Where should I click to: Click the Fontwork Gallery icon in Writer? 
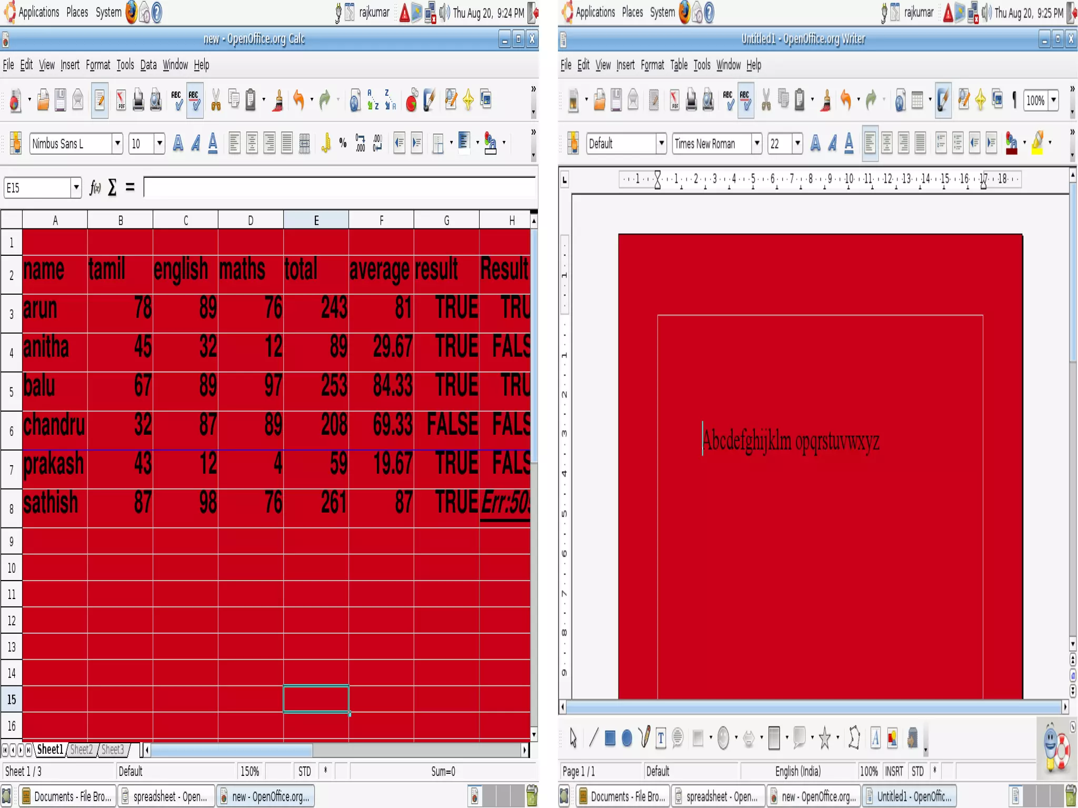pyautogui.click(x=875, y=738)
